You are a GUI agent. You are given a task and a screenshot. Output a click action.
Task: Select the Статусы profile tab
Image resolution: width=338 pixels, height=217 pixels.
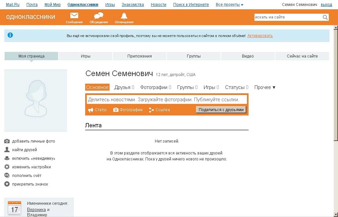point(237,87)
